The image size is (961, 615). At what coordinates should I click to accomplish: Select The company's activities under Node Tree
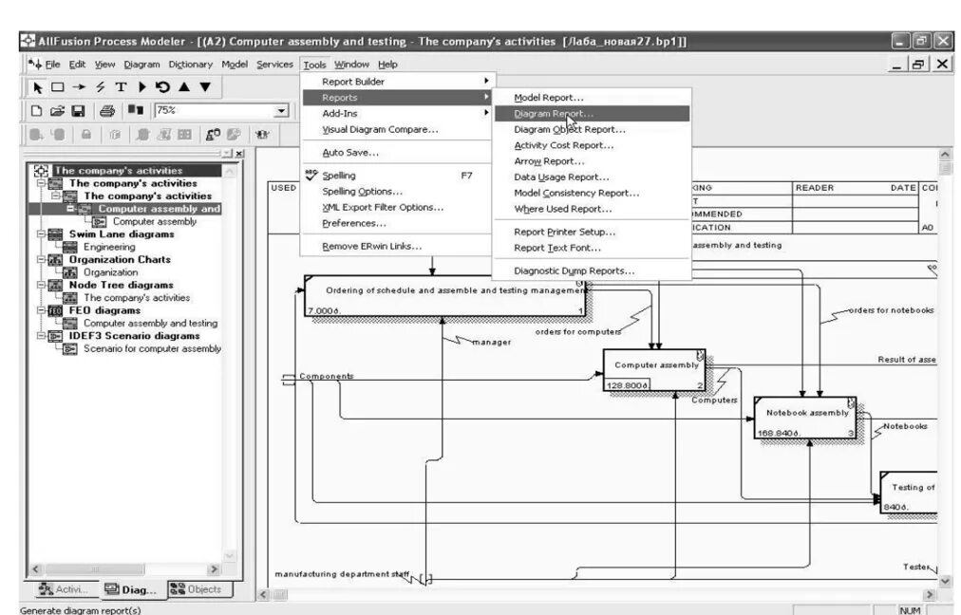pyautogui.click(x=137, y=298)
